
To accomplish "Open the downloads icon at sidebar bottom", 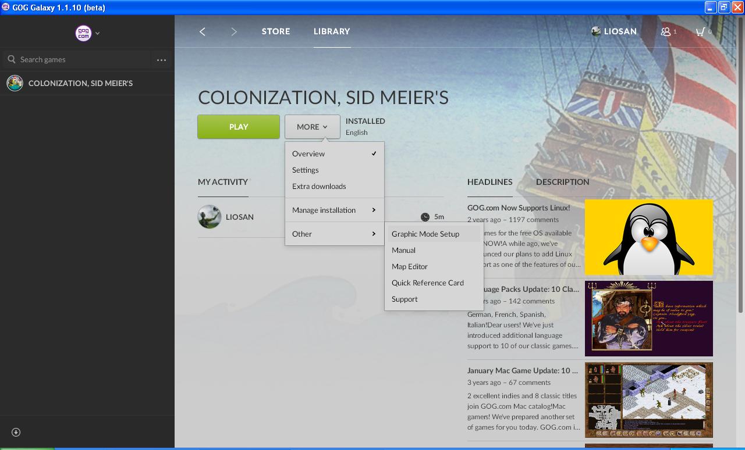I will (16, 432).
